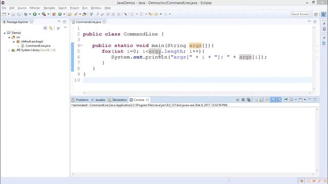Click the Collapse All icon in Package Explorer
This screenshot has width=328, height=184.
46,28
